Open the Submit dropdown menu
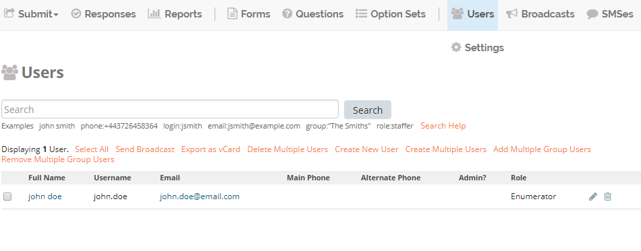The width and height of the screenshot is (641, 251). point(32,14)
